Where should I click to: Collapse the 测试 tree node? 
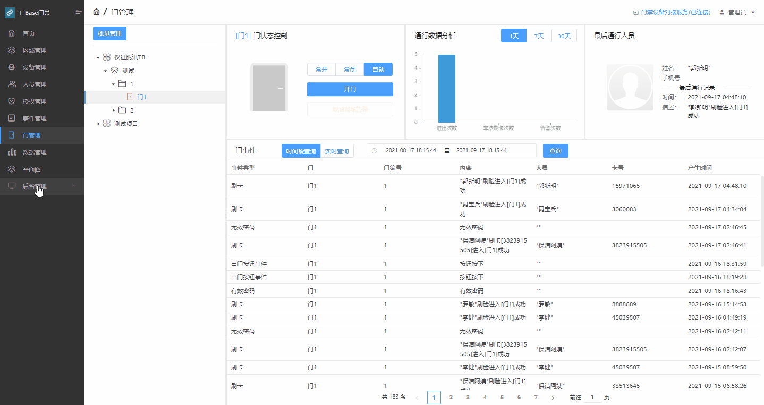pyautogui.click(x=106, y=71)
